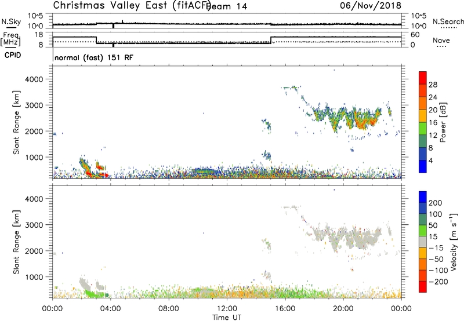Click the blue bottom segment of power color bar

[x=423, y=166]
